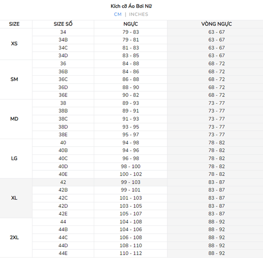Select the SM size row label
The height and width of the screenshot is (263, 263).
coord(14,79)
